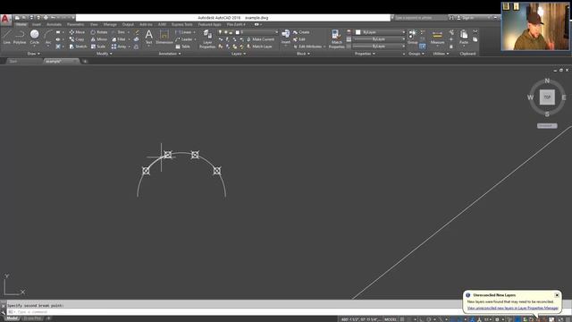Click the Table tool
The width and height of the screenshot is (572, 322).
point(182,47)
